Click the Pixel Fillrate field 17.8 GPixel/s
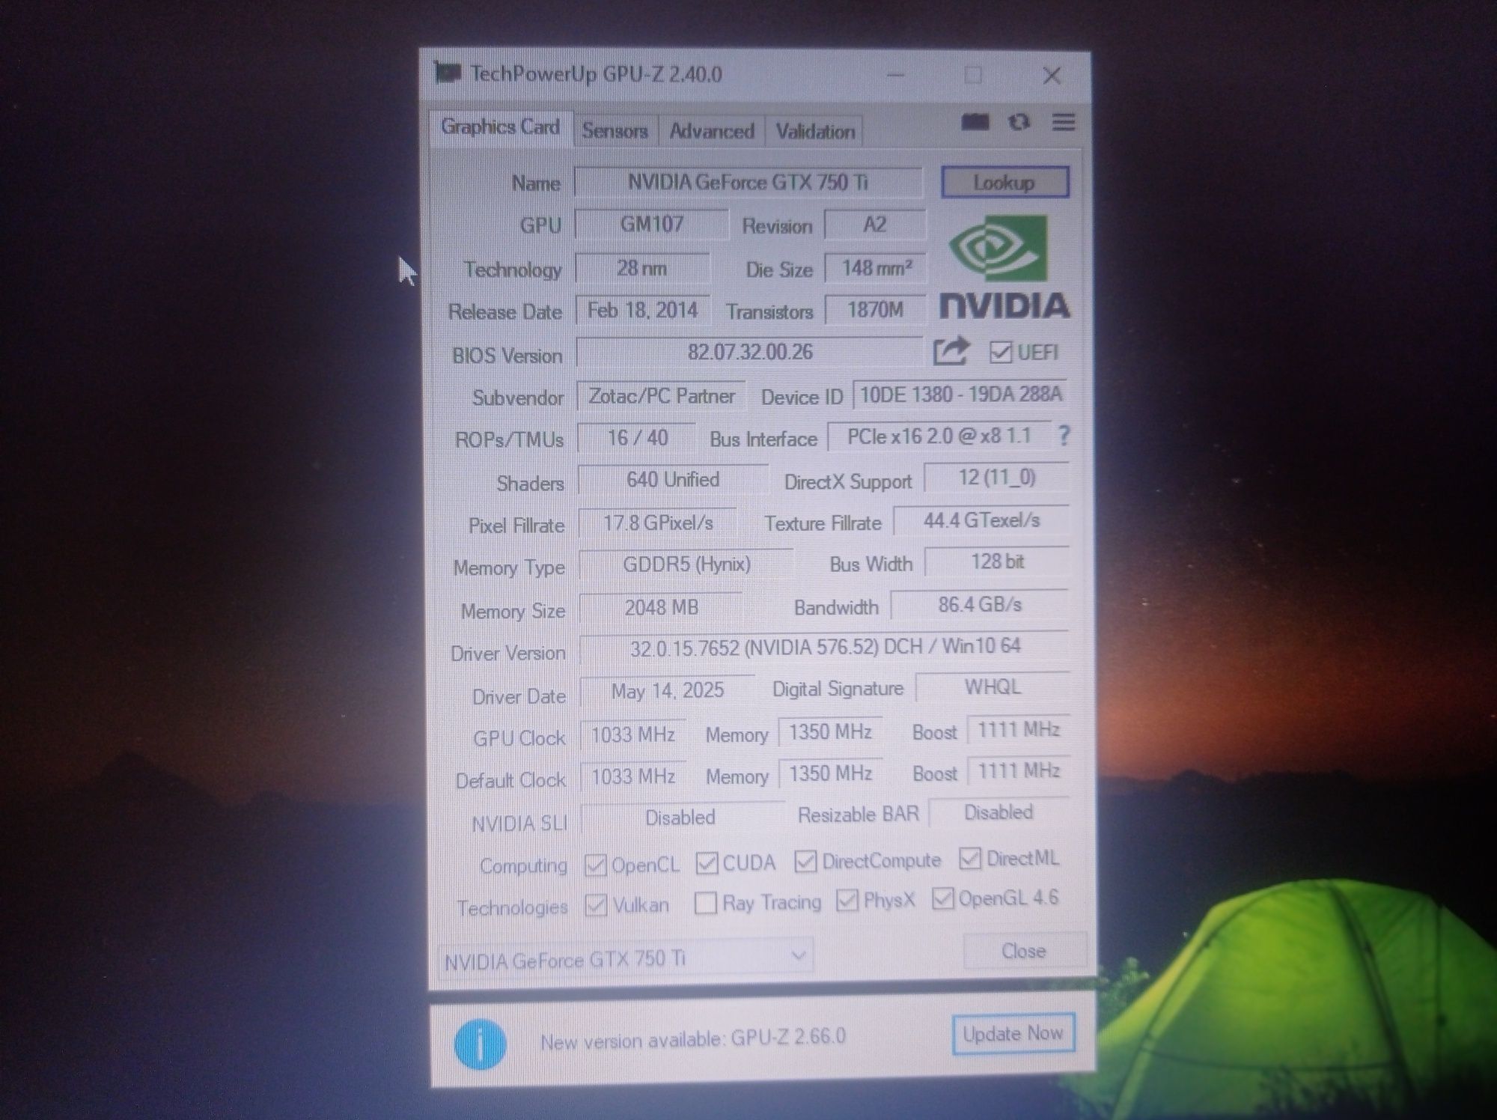The image size is (1497, 1120). 658,523
